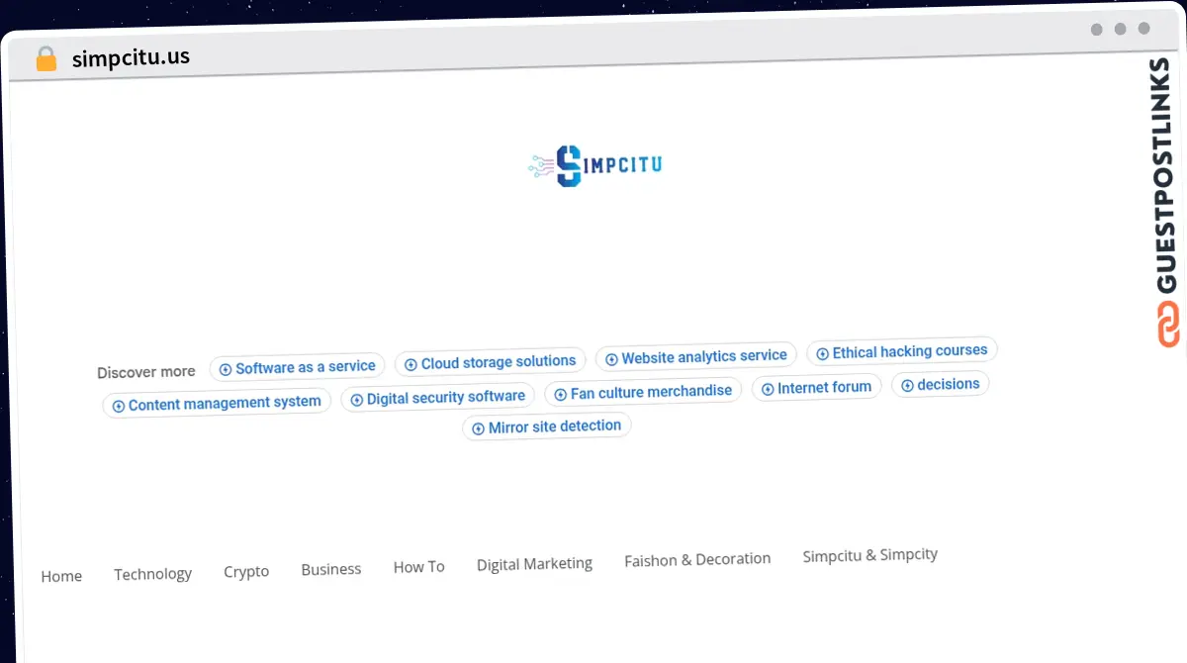
Task: Click the orange GUESTPOSTLINKS chain-link icon
Action: point(1169,324)
